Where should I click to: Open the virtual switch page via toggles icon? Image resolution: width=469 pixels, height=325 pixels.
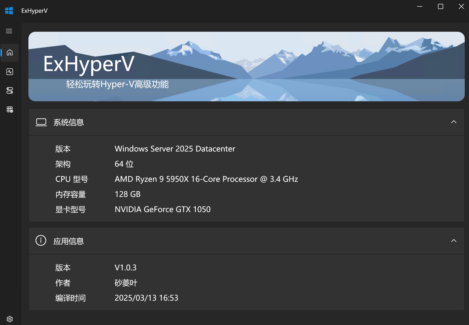pyautogui.click(x=9, y=90)
